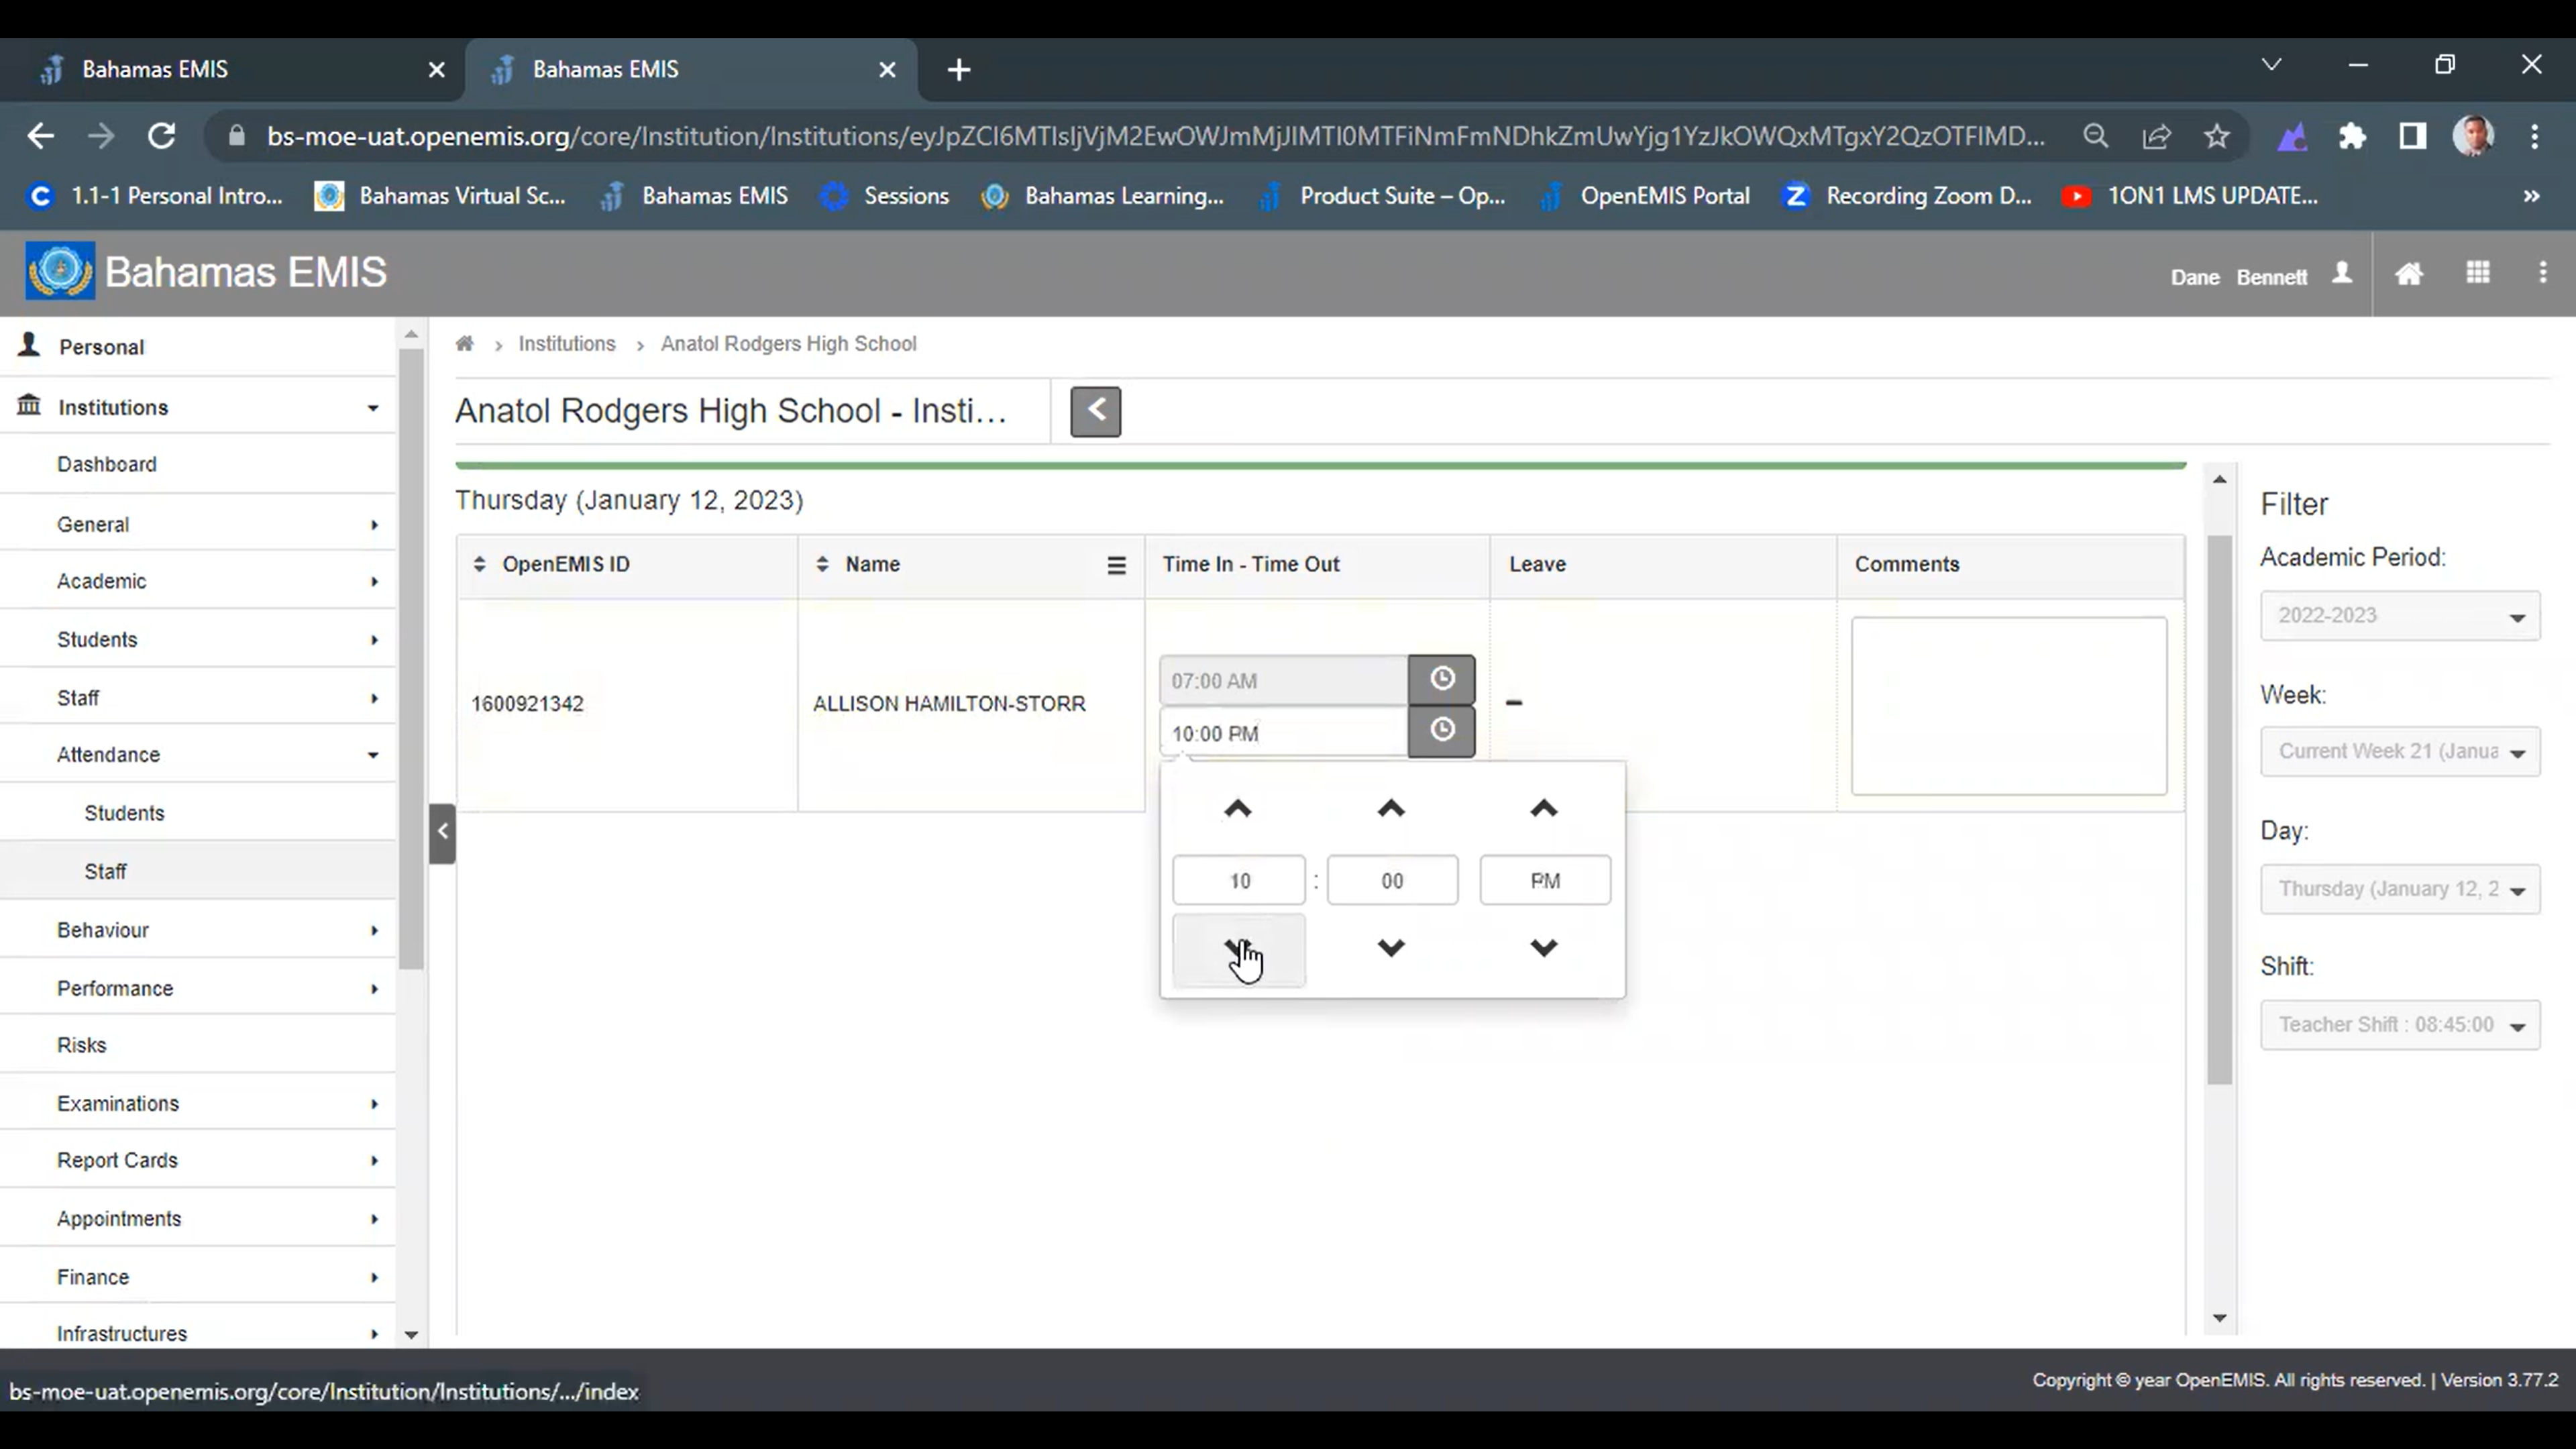Go to home via breadcrumb house icon

pos(464,344)
